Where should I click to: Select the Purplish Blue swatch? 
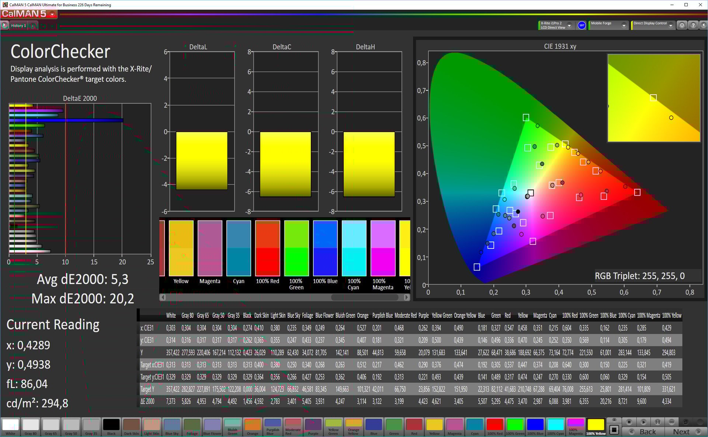(x=273, y=427)
